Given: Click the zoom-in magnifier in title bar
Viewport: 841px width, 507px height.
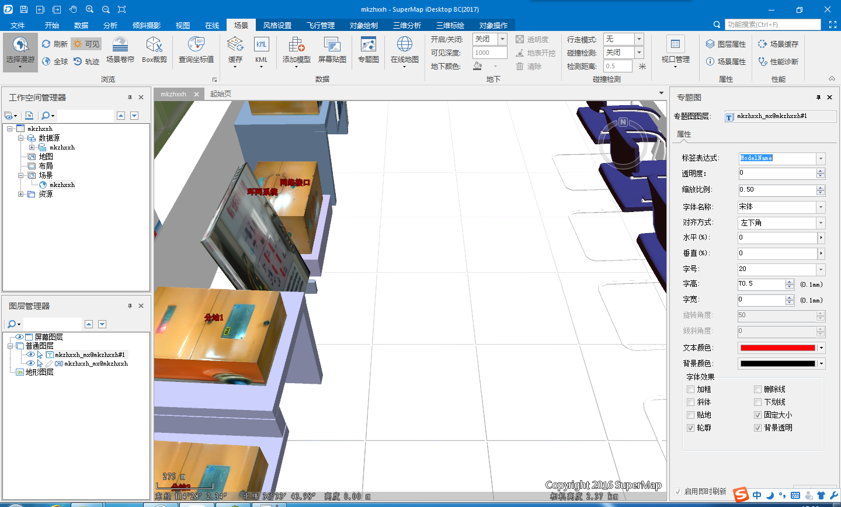Looking at the screenshot, I should pos(89,9).
